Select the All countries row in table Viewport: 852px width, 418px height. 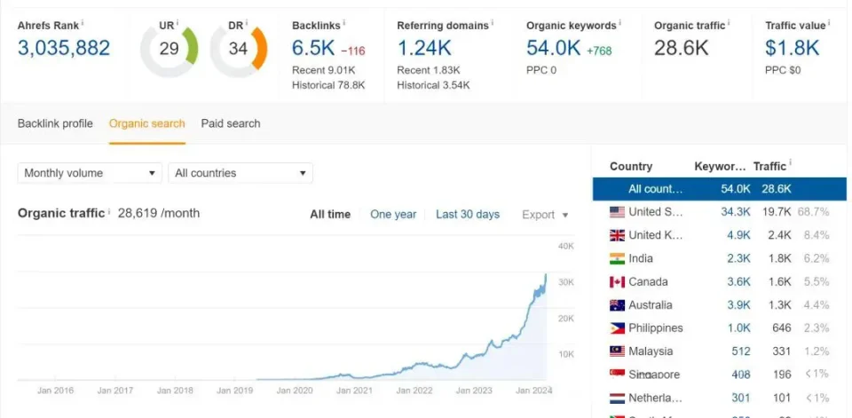720,189
